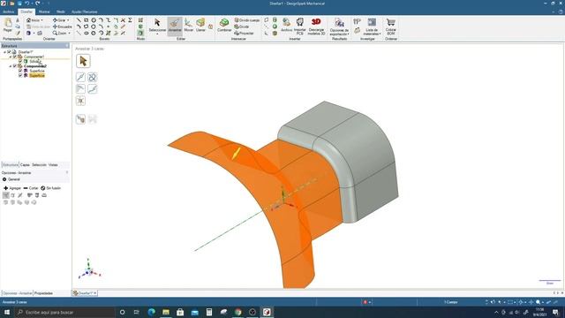The width and height of the screenshot is (565, 318).
Task: Select the Diseñar1 document tab
Action: coord(85,293)
